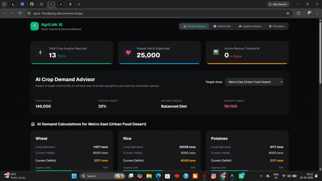Screen dimensions: 322x181
Task: Click the Potatoes urgency level progress bar
Action: point(247,170)
